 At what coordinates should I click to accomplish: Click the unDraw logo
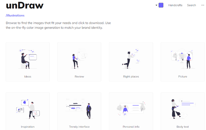(x=25, y=6)
